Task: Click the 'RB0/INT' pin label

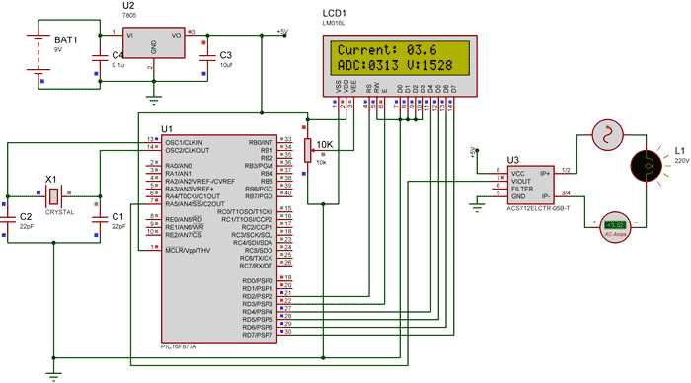Action: 261,143
